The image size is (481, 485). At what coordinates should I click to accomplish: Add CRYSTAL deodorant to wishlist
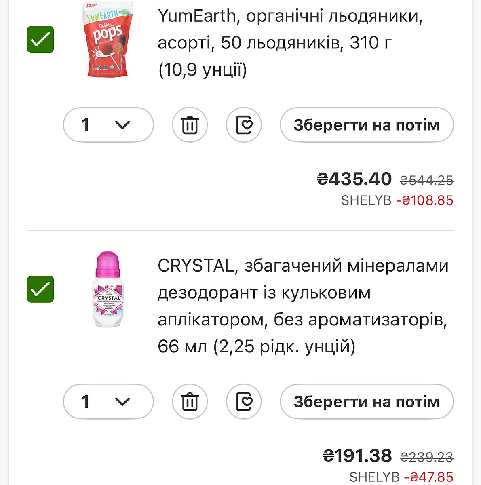[244, 402]
